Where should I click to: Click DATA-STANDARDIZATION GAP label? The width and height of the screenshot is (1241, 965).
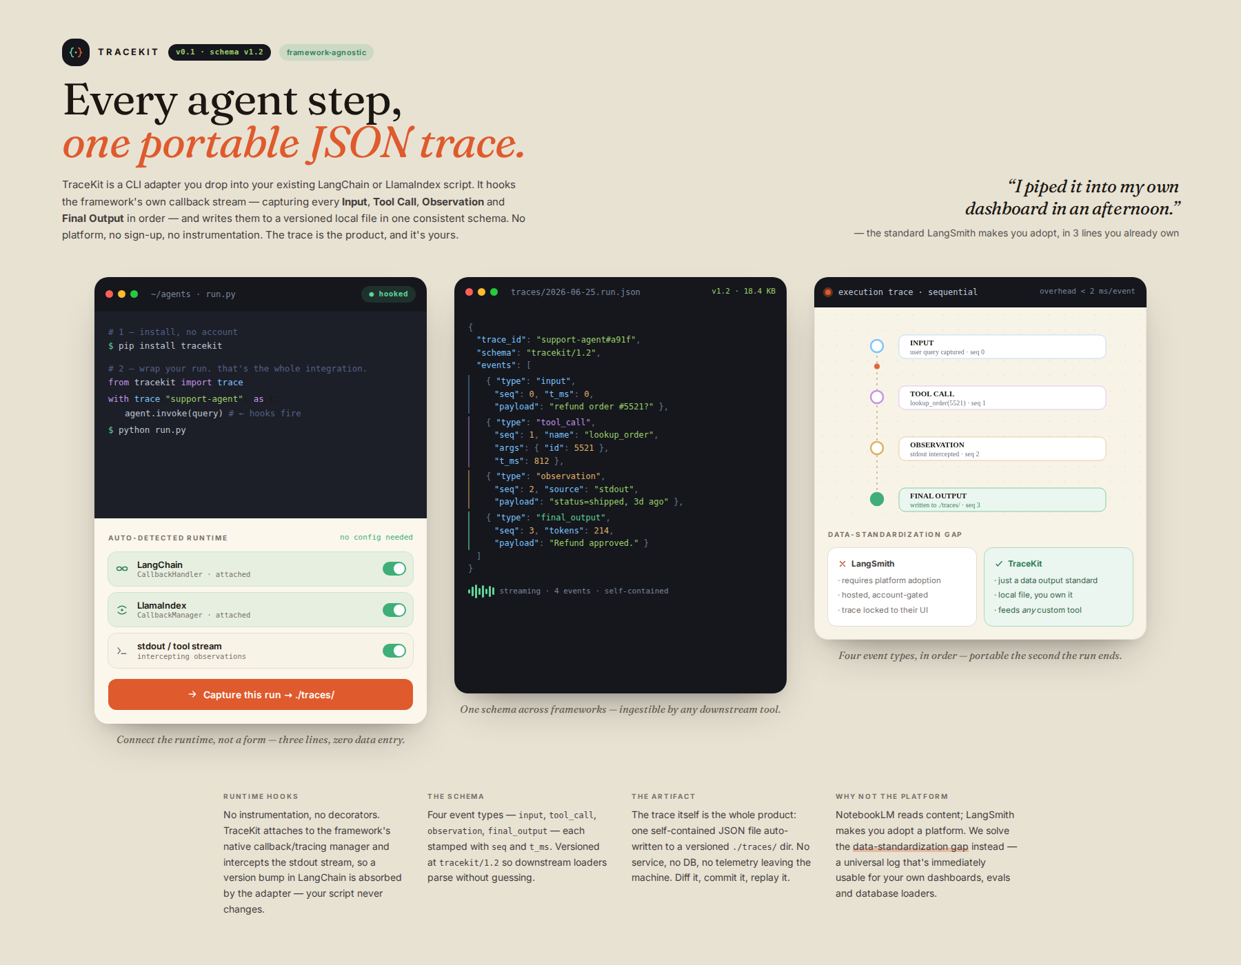coord(895,534)
